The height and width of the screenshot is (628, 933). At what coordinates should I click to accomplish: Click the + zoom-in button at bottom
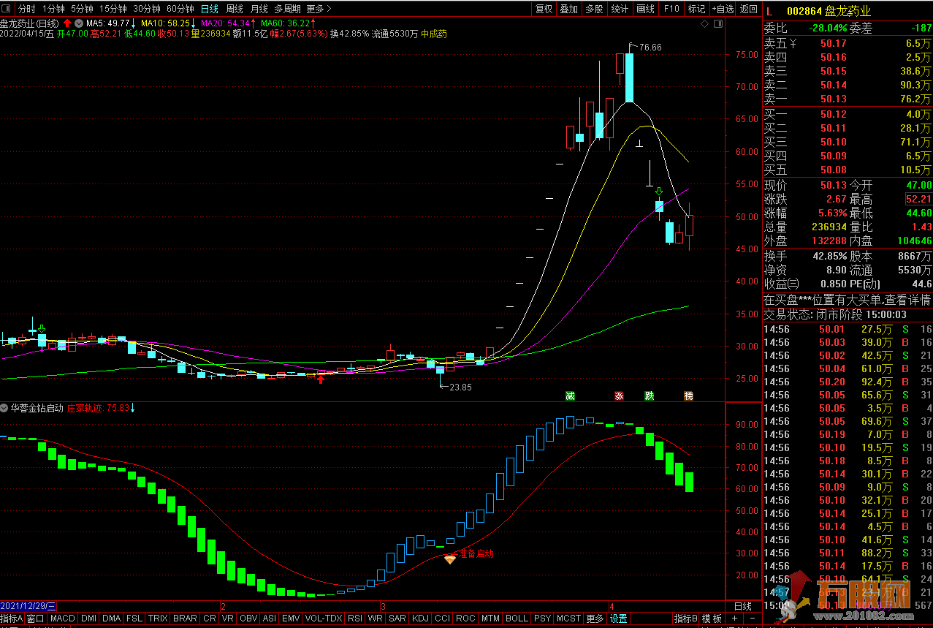735,618
